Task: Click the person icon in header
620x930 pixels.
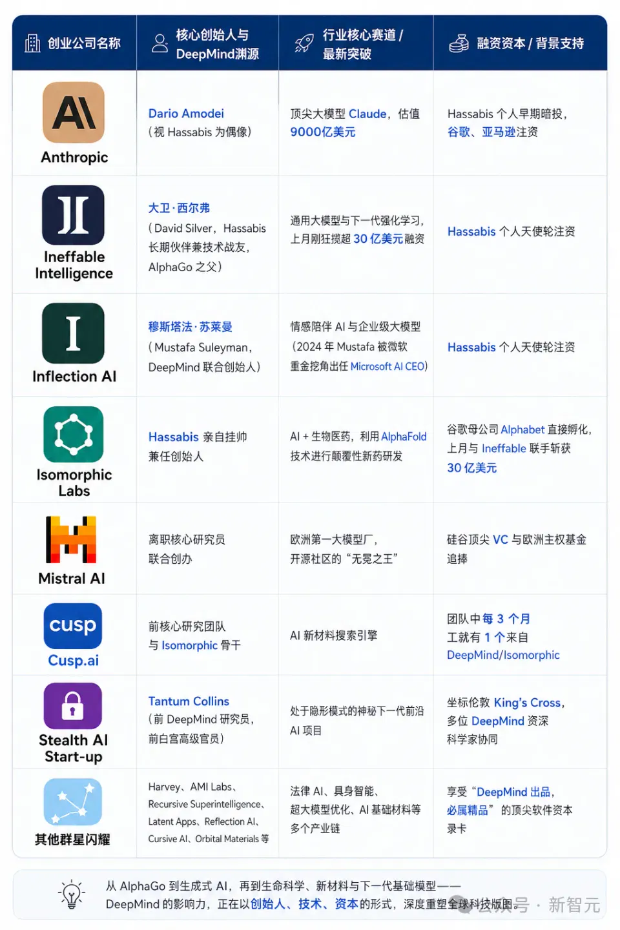Action: tap(160, 43)
